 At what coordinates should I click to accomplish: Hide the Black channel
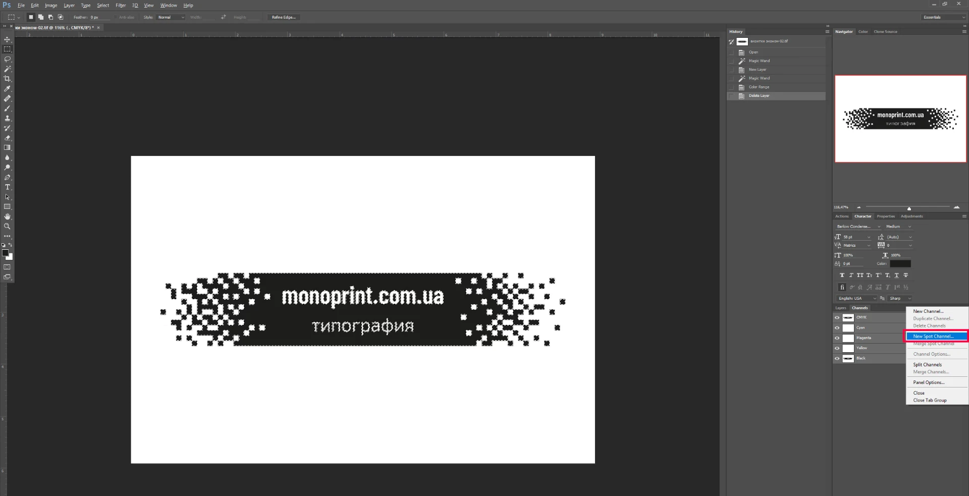(837, 358)
